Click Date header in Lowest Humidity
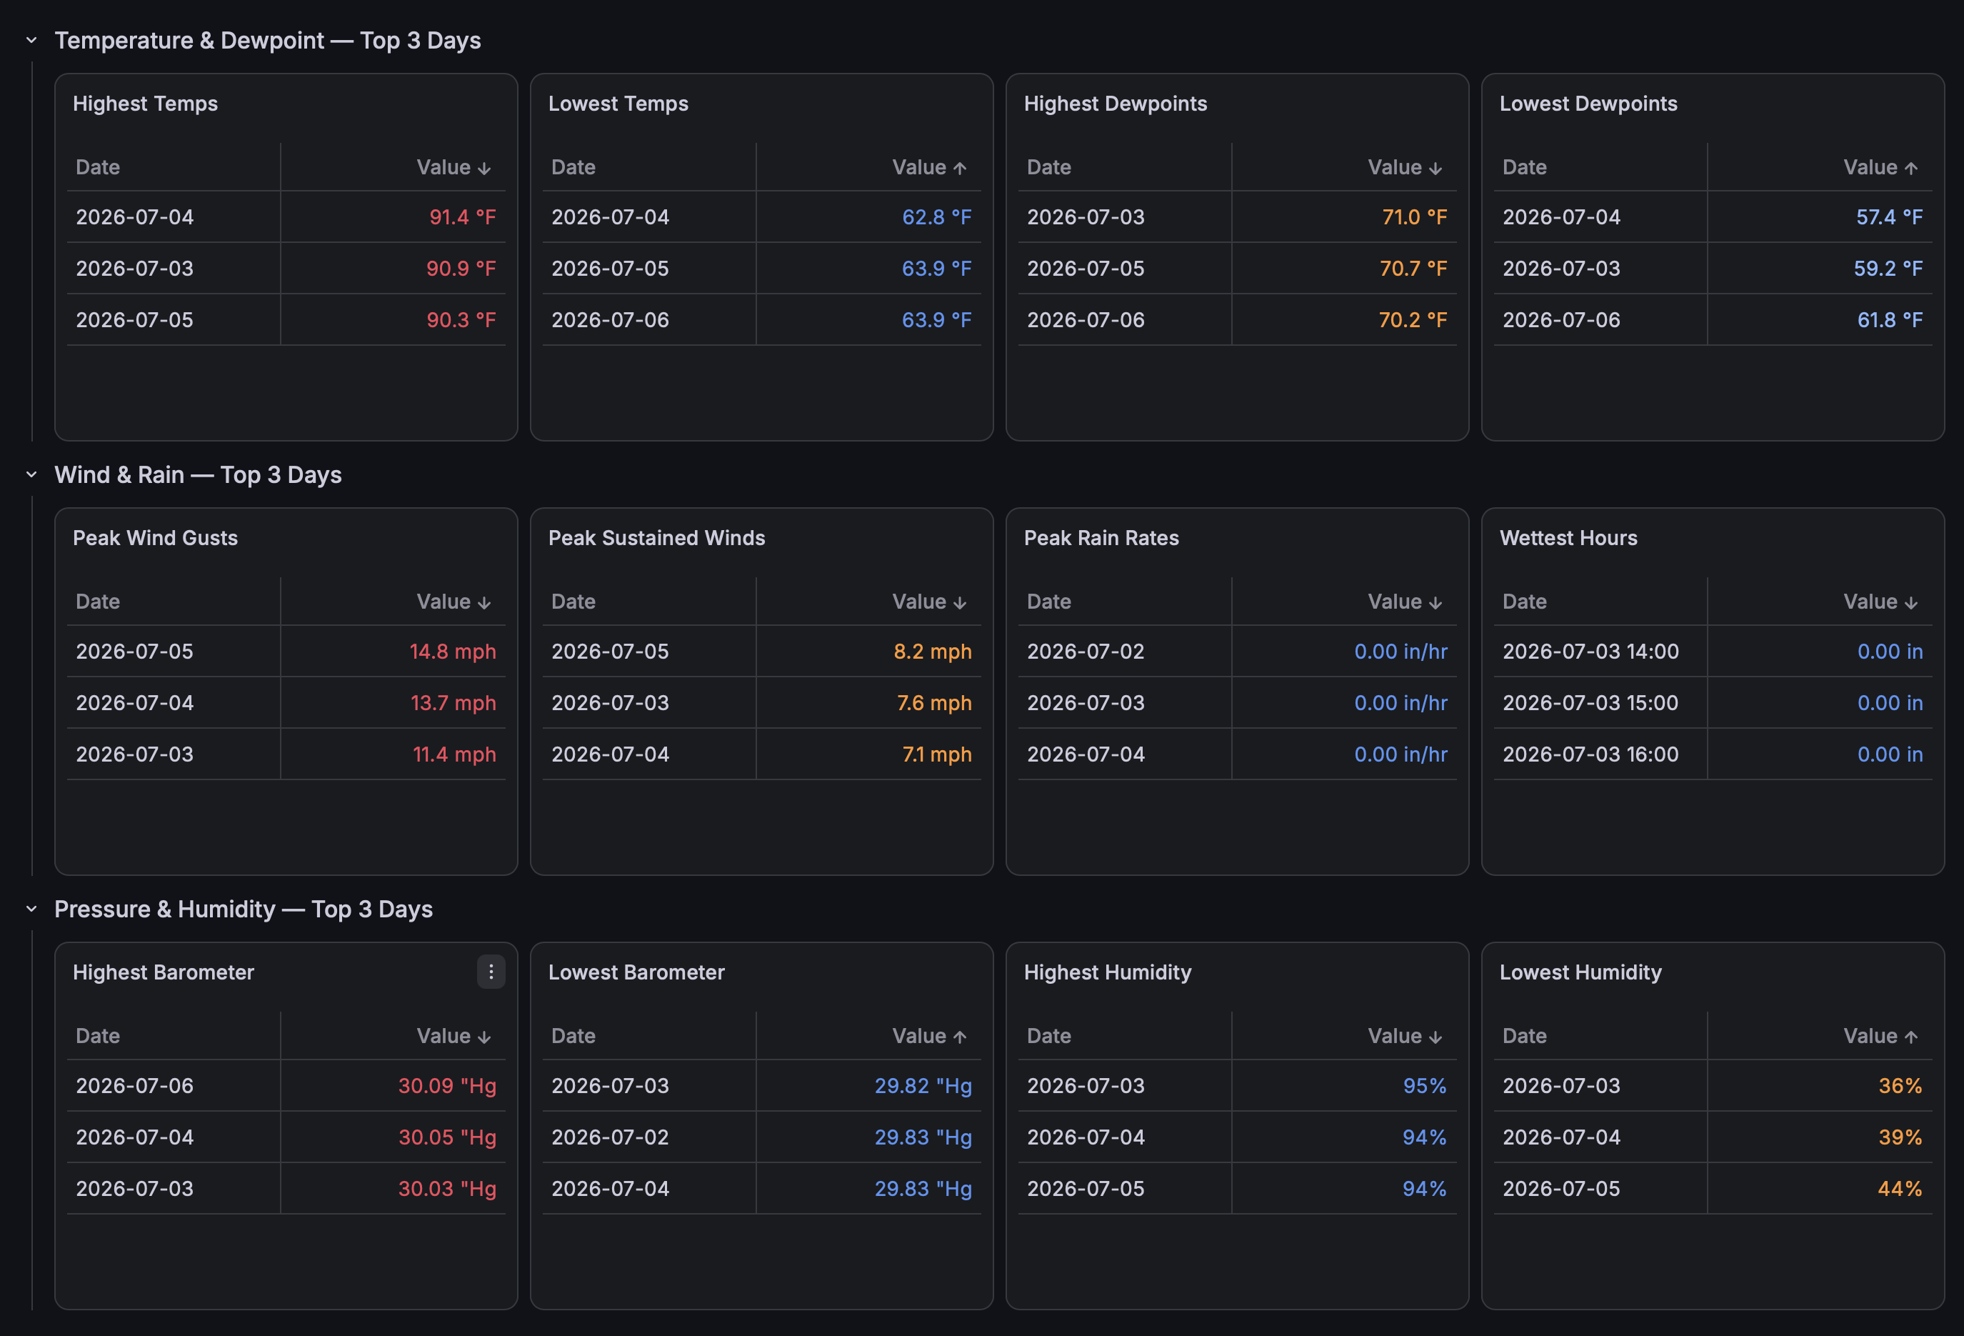 click(x=1525, y=1036)
